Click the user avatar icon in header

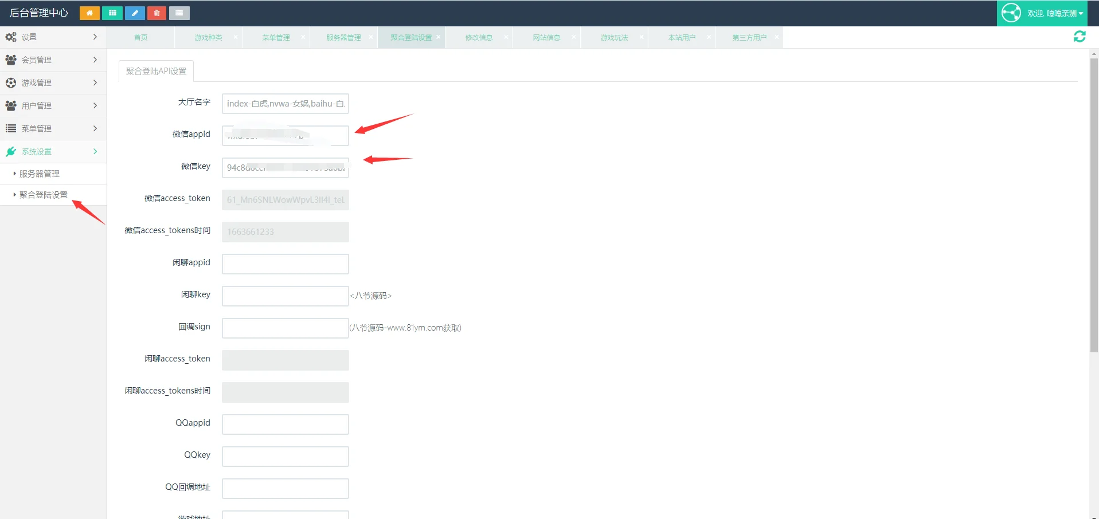pos(1011,13)
